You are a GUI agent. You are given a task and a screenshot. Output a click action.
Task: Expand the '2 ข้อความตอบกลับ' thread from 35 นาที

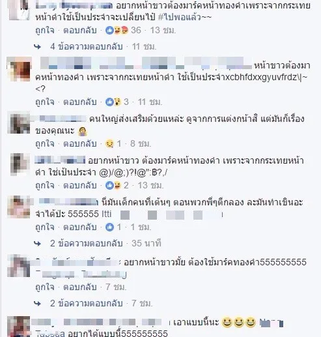pyautogui.click(x=87, y=243)
